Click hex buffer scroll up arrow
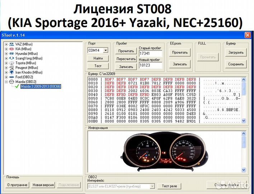 pos(244,80)
